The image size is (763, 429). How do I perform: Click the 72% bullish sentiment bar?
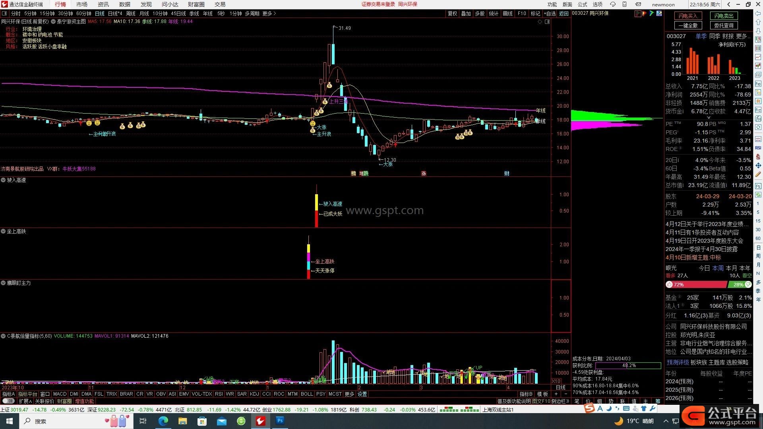(x=696, y=285)
